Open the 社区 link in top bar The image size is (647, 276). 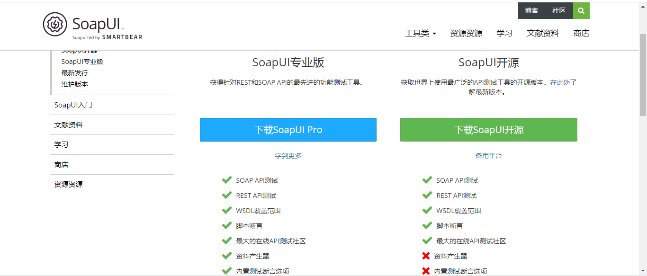(x=559, y=10)
